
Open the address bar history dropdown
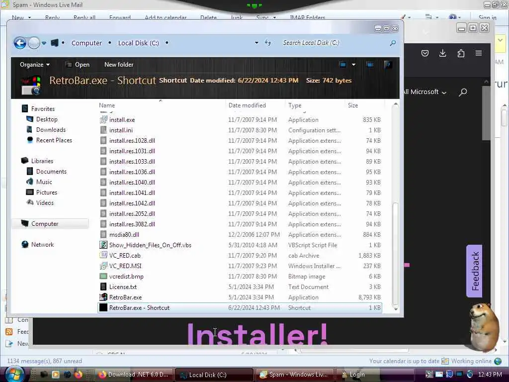click(x=256, y=43)
